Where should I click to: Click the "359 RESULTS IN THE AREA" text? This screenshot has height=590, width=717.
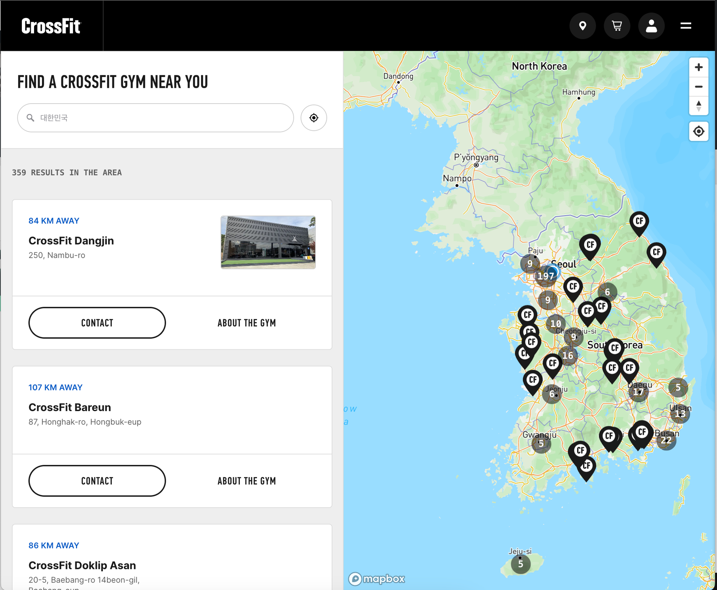tap(67, 172)
